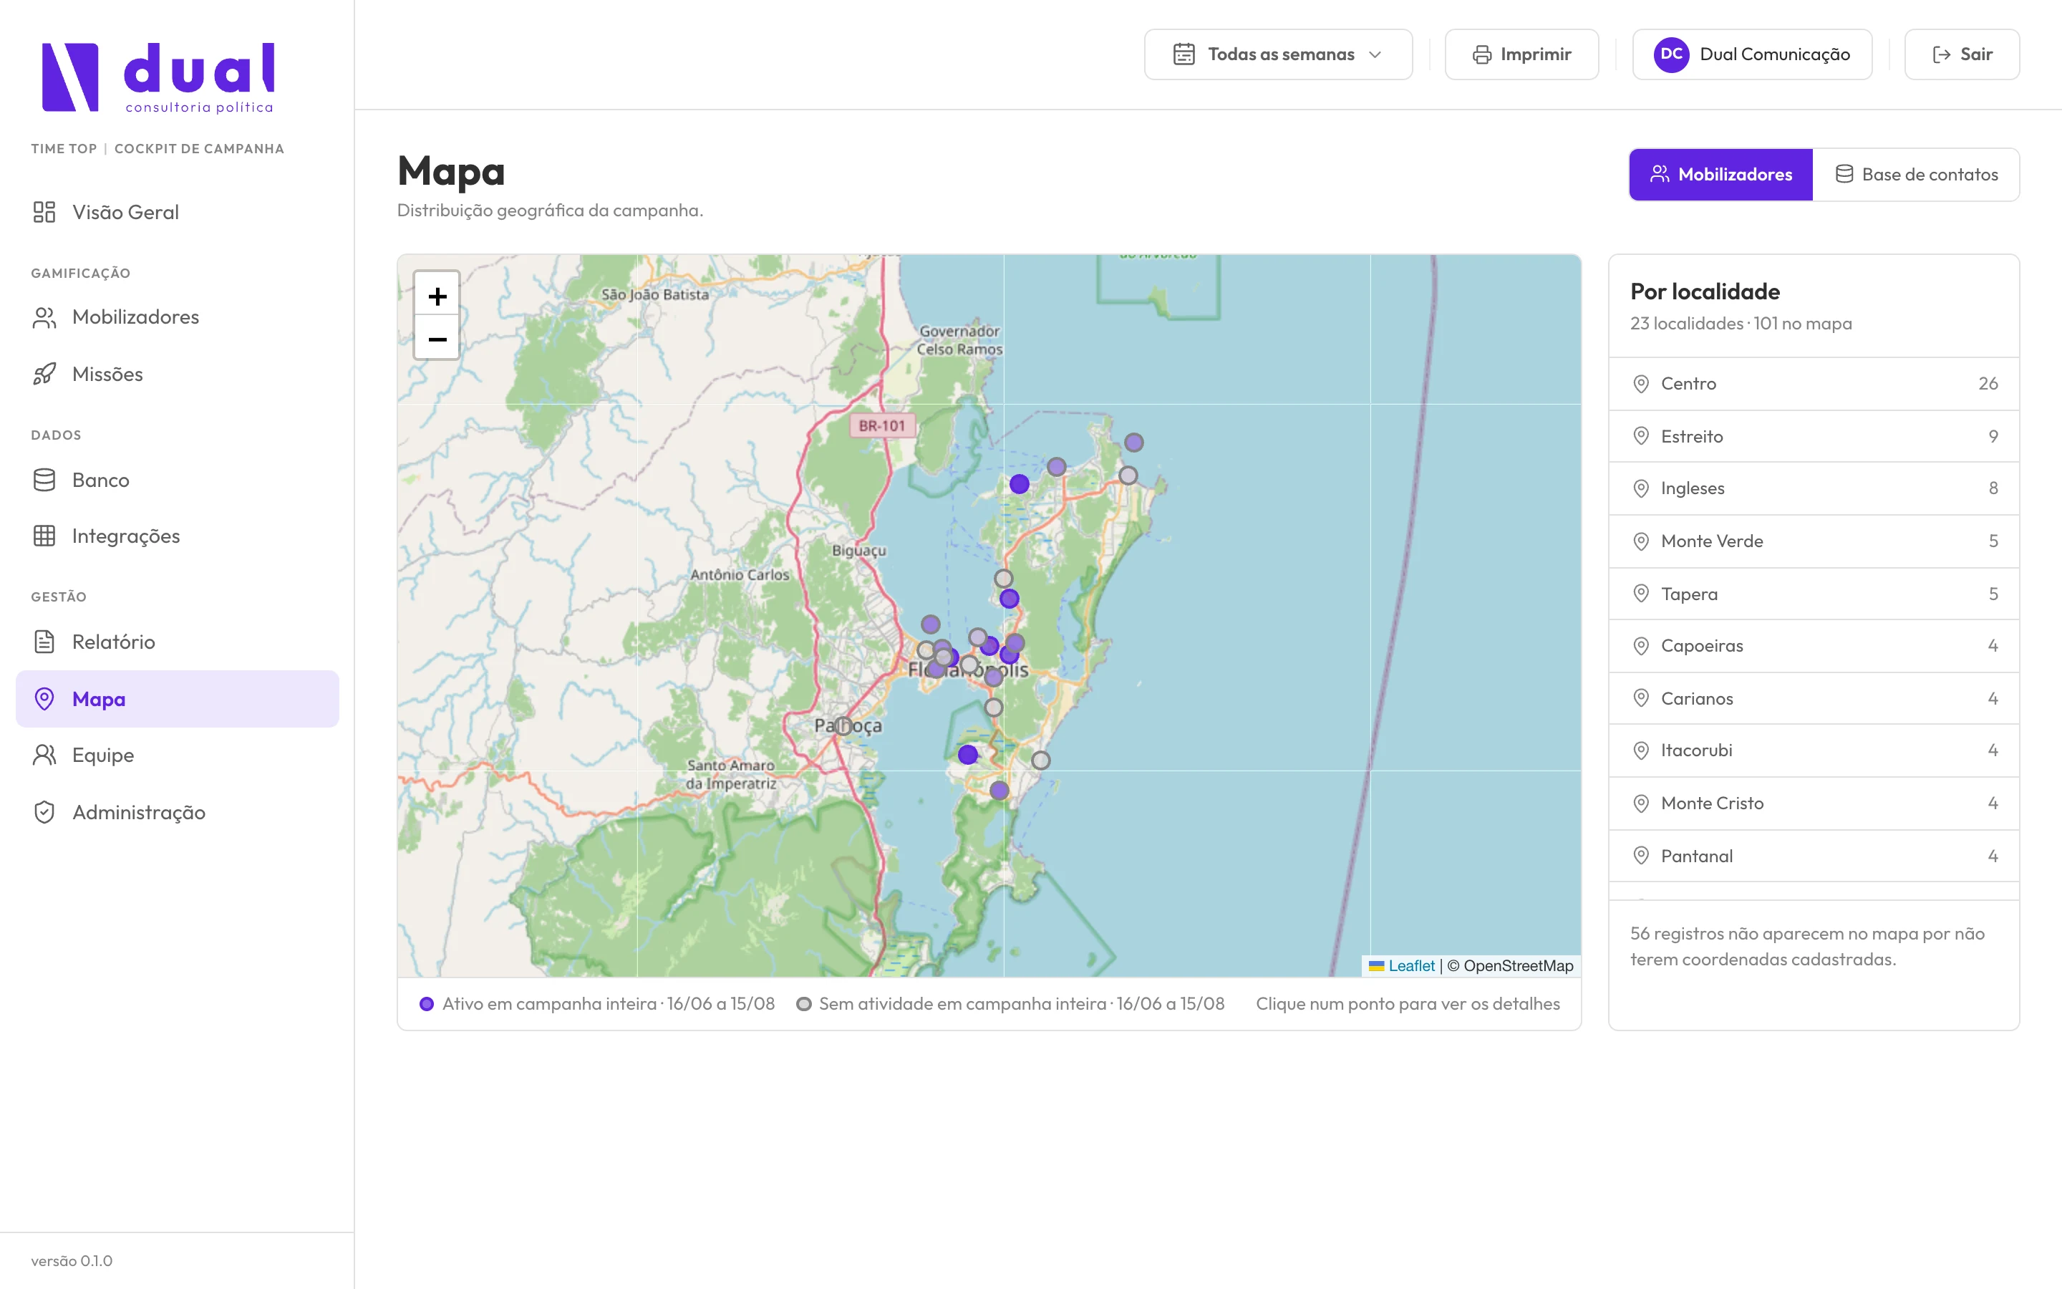The image size is (2062, 1289).
Task: Click the Dual consultoria política logo
Action: tap(158, 77)
